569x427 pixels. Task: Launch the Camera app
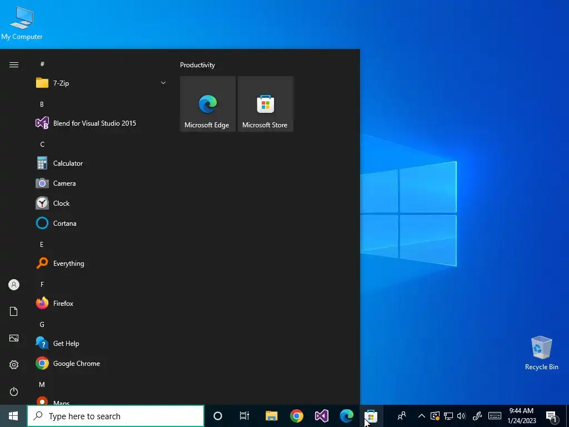(x=101, y=183)
